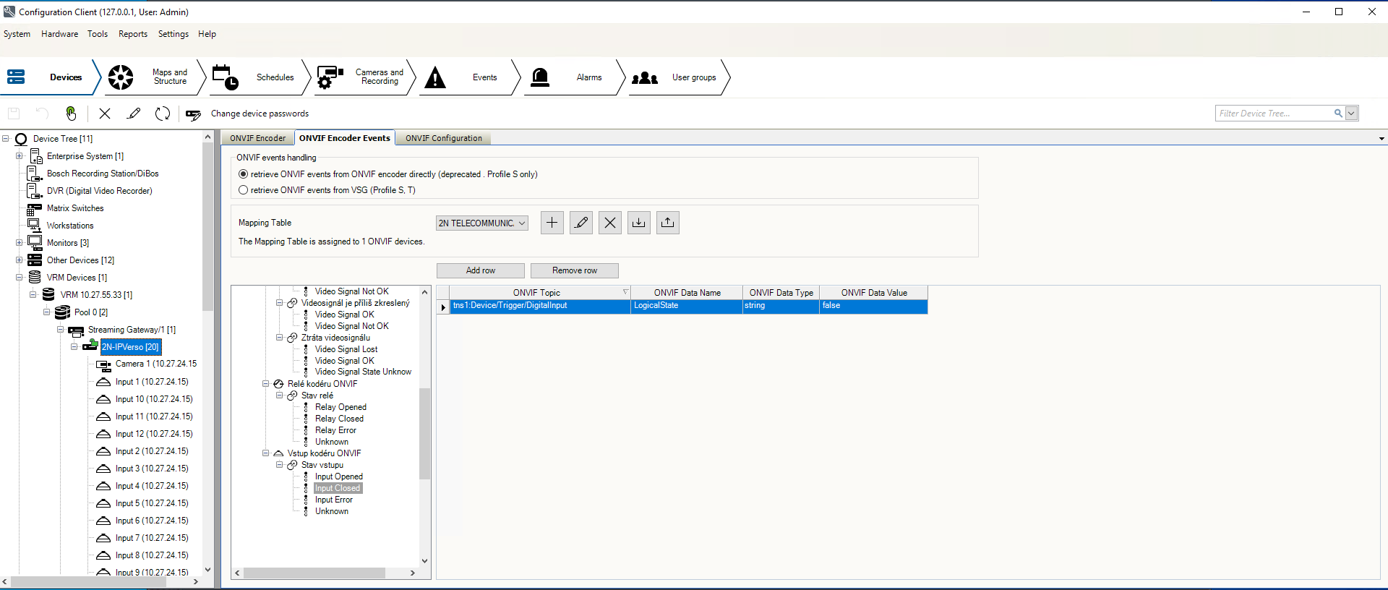
Task: Click the Filter Device Tree search field
Action: (1274, 114)
